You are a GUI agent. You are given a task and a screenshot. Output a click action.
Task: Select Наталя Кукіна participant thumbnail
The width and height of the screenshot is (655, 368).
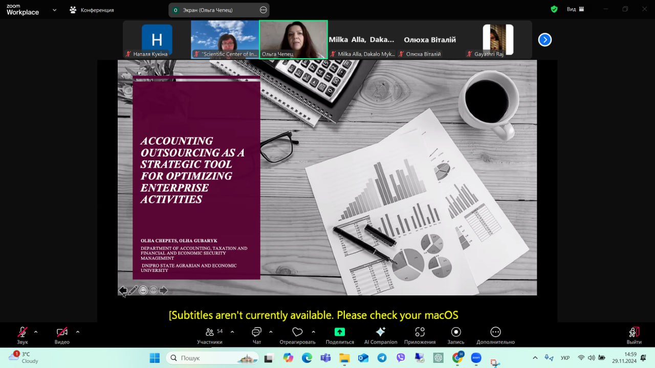click(x=157, y=40)
